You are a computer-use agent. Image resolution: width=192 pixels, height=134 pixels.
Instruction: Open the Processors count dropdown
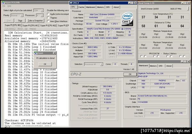pyautogui.click(x=42, y=15)
